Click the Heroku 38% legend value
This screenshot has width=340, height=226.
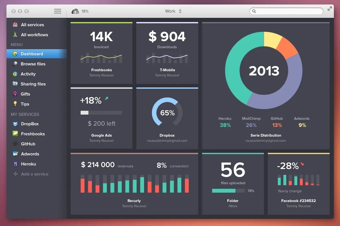225,125
